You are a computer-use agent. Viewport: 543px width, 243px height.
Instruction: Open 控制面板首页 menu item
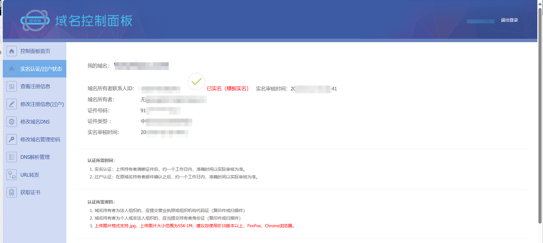[34, 51]
